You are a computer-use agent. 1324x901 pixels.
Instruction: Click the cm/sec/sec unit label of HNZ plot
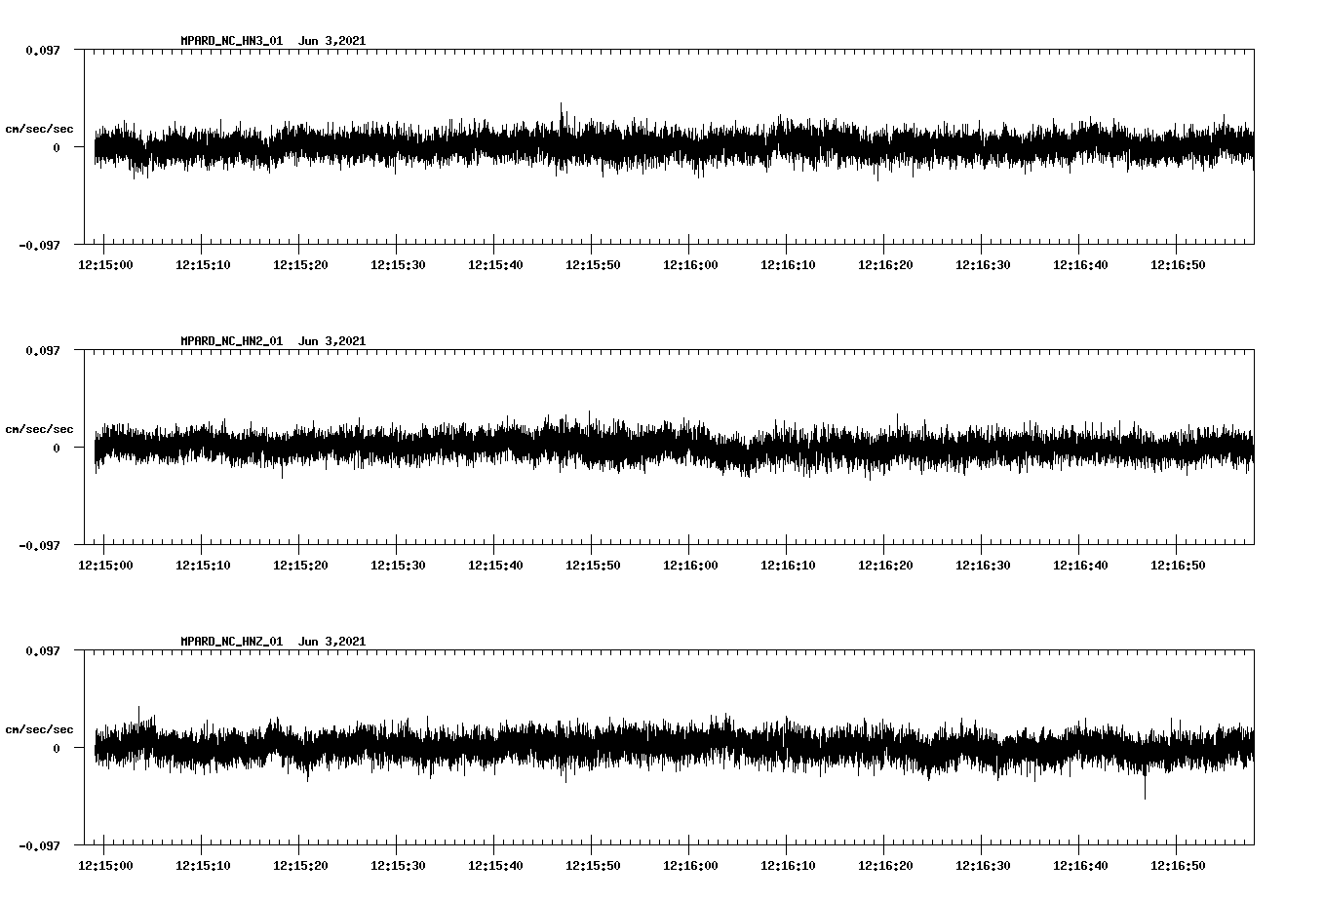(39, 729)
